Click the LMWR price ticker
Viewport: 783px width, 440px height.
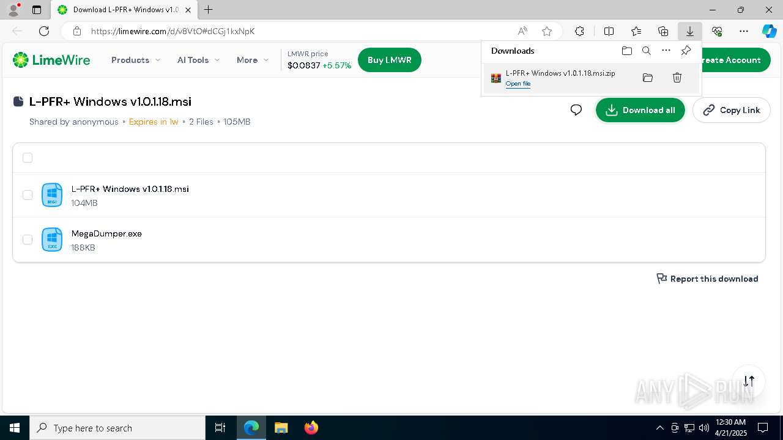[x=319, y=60]
